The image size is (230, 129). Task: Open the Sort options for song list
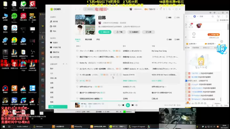pyautogui.click(x=177, y=40)
